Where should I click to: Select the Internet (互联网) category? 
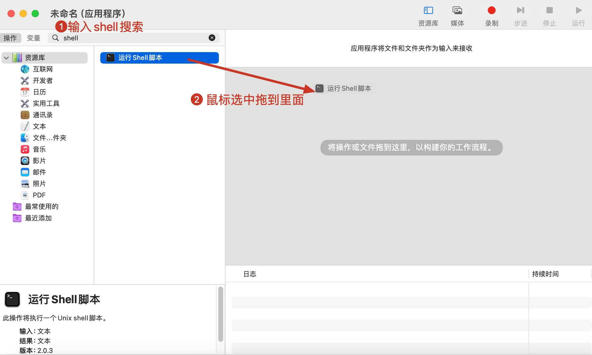coord(42,69)
